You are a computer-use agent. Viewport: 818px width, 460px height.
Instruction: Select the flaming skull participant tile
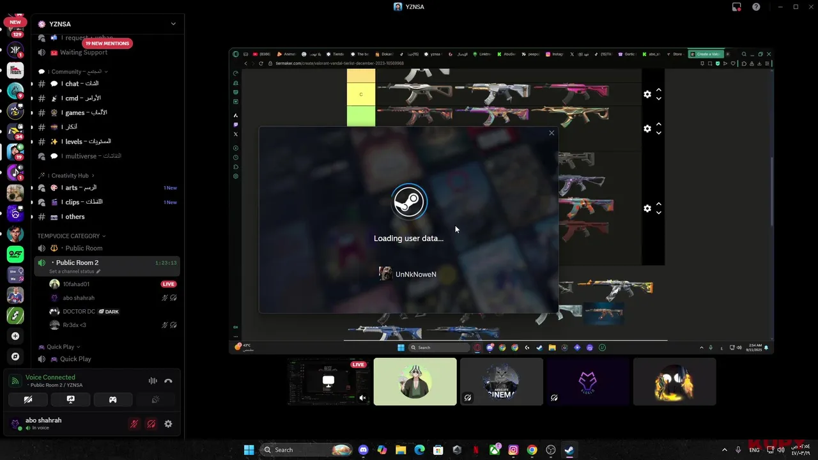[675, 381]
